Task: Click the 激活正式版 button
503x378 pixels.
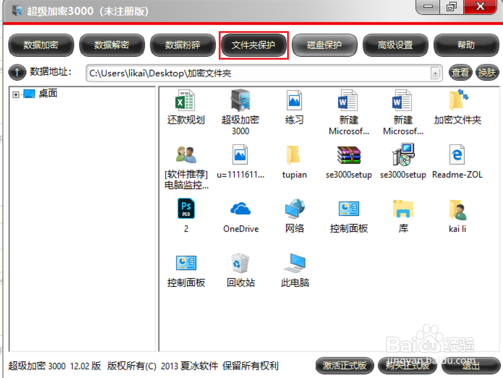Action: 345,366
